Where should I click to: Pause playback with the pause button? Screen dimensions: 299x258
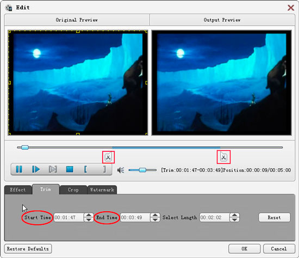click(x=19, y=169)
